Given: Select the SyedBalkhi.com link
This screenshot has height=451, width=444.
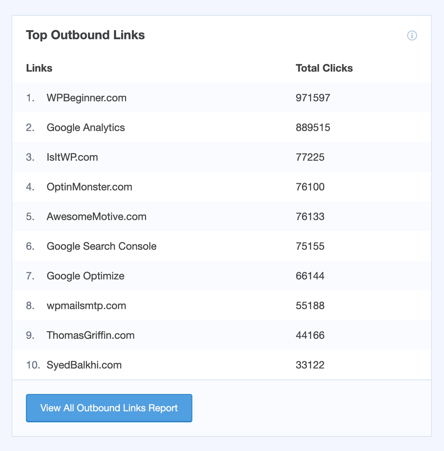Looking at the screenshot, I should point(84,365).
